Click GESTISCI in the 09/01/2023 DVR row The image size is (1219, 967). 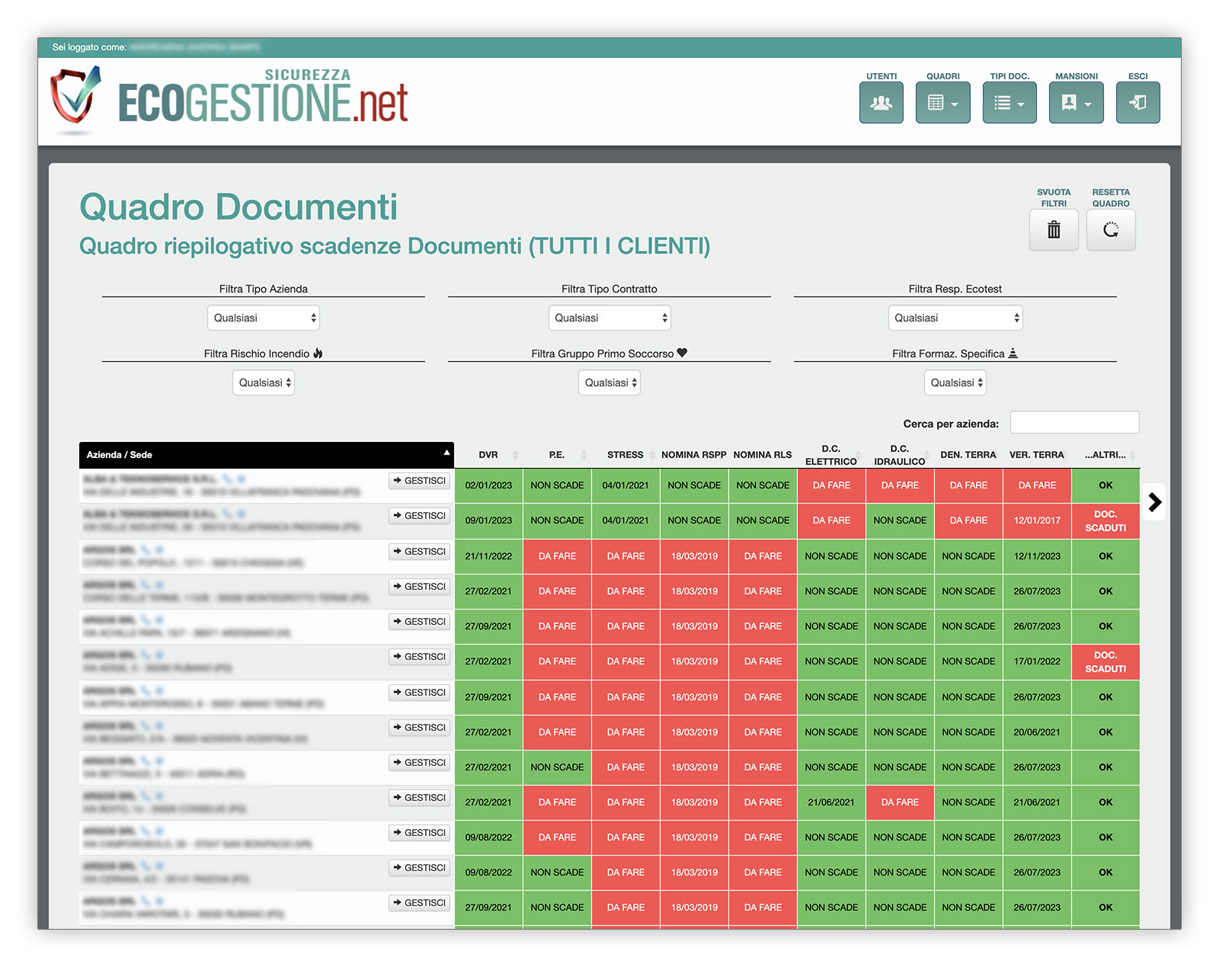[420, 516]
